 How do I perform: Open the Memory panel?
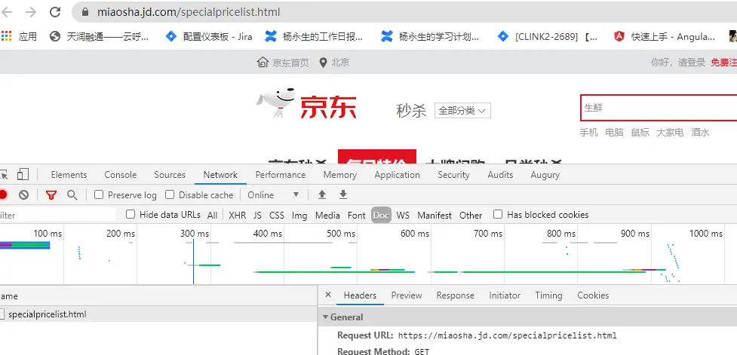click(339, 175)
